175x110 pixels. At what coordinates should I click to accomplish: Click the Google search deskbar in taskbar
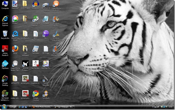[x=13, y=107]
